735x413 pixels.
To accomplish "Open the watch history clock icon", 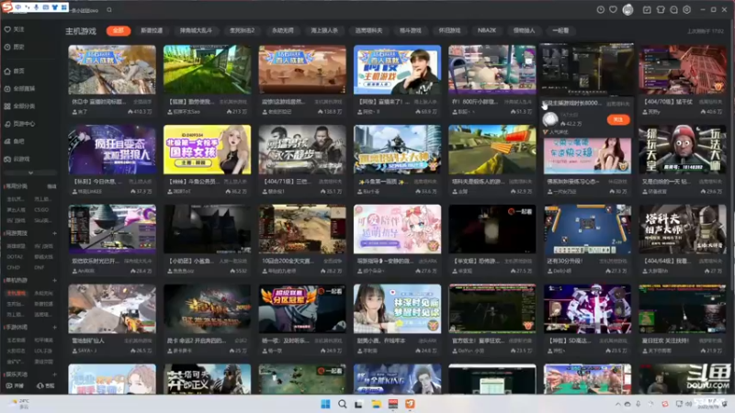I will [600, 10].
